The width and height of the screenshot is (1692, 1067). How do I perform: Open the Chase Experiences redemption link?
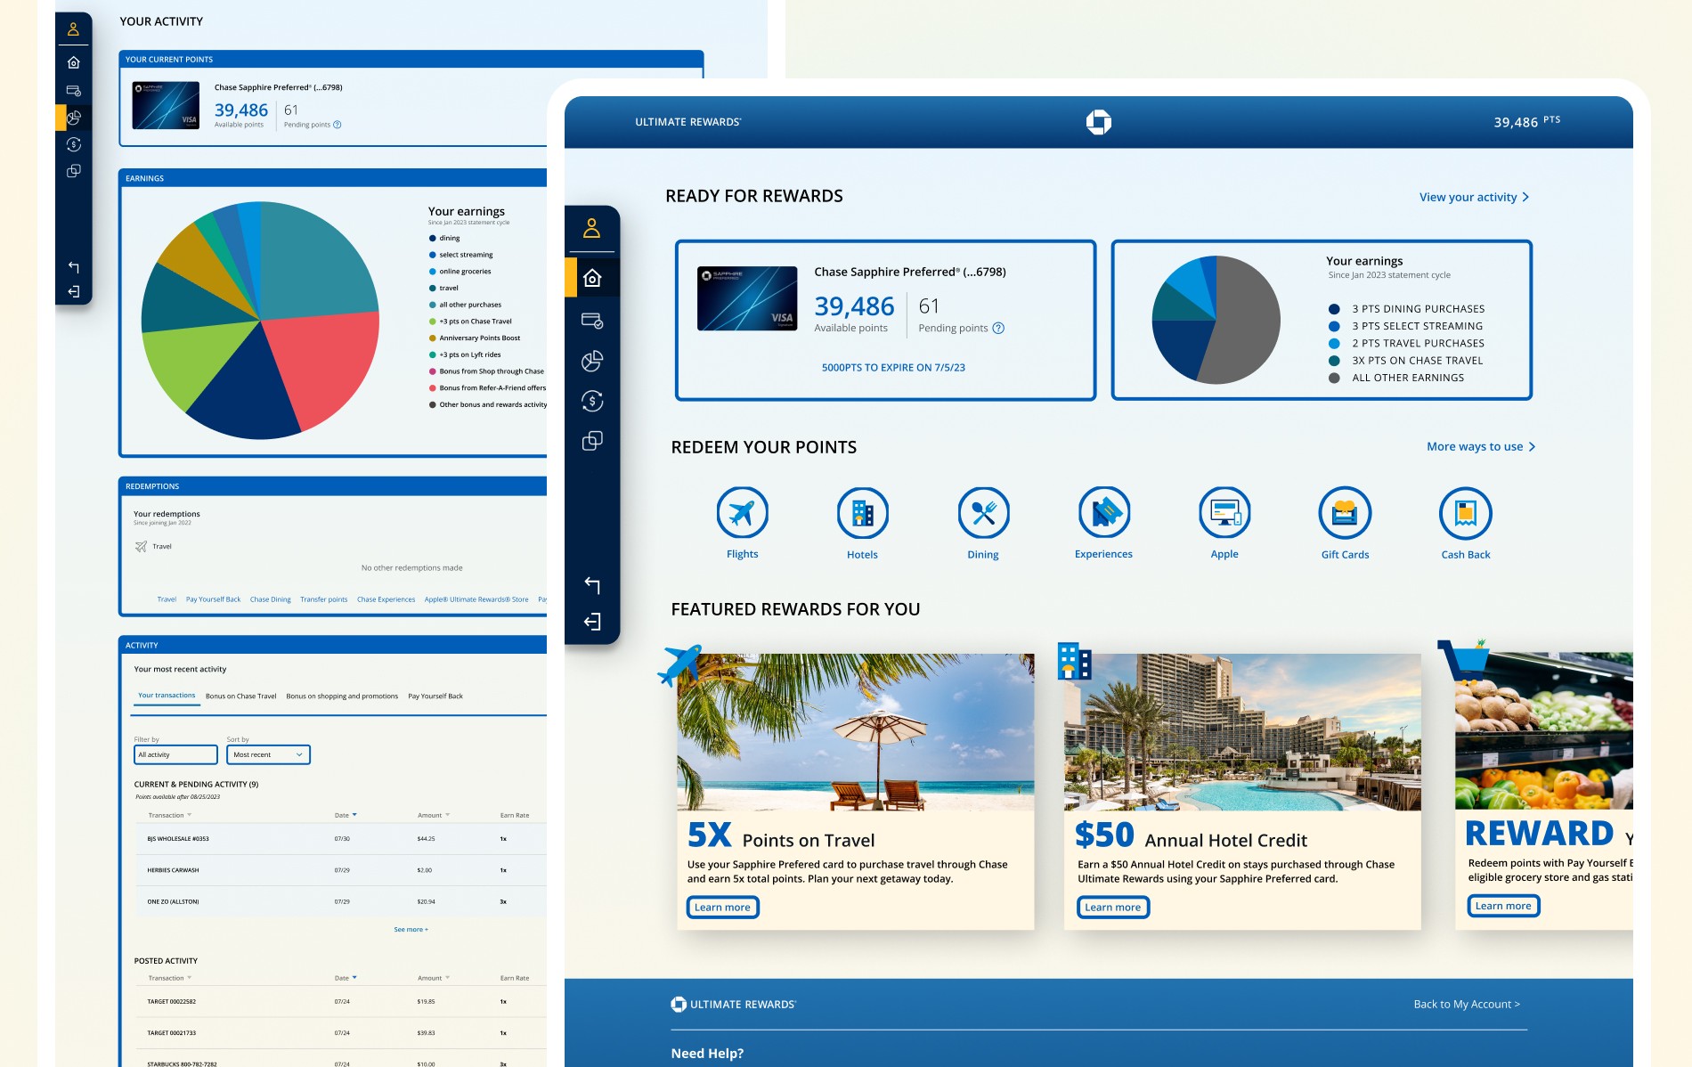coord(386,599)
